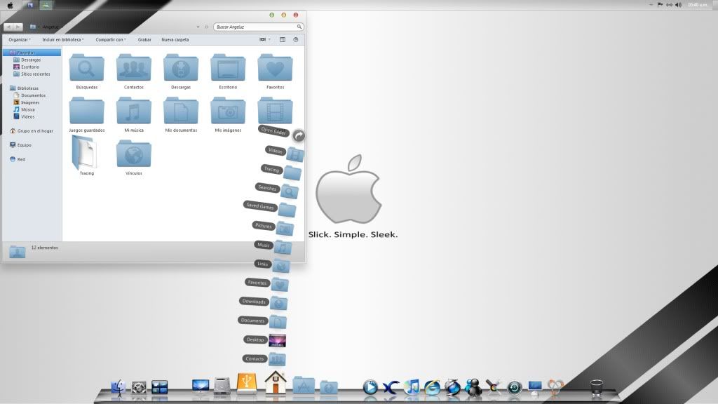Click the Home house icon in the dock

[275, 382]
